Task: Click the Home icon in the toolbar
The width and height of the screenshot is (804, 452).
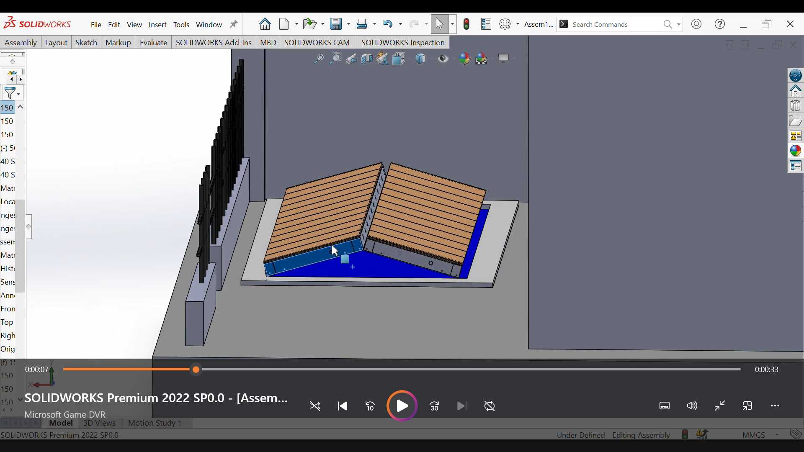Action: (x=265, y=24)
